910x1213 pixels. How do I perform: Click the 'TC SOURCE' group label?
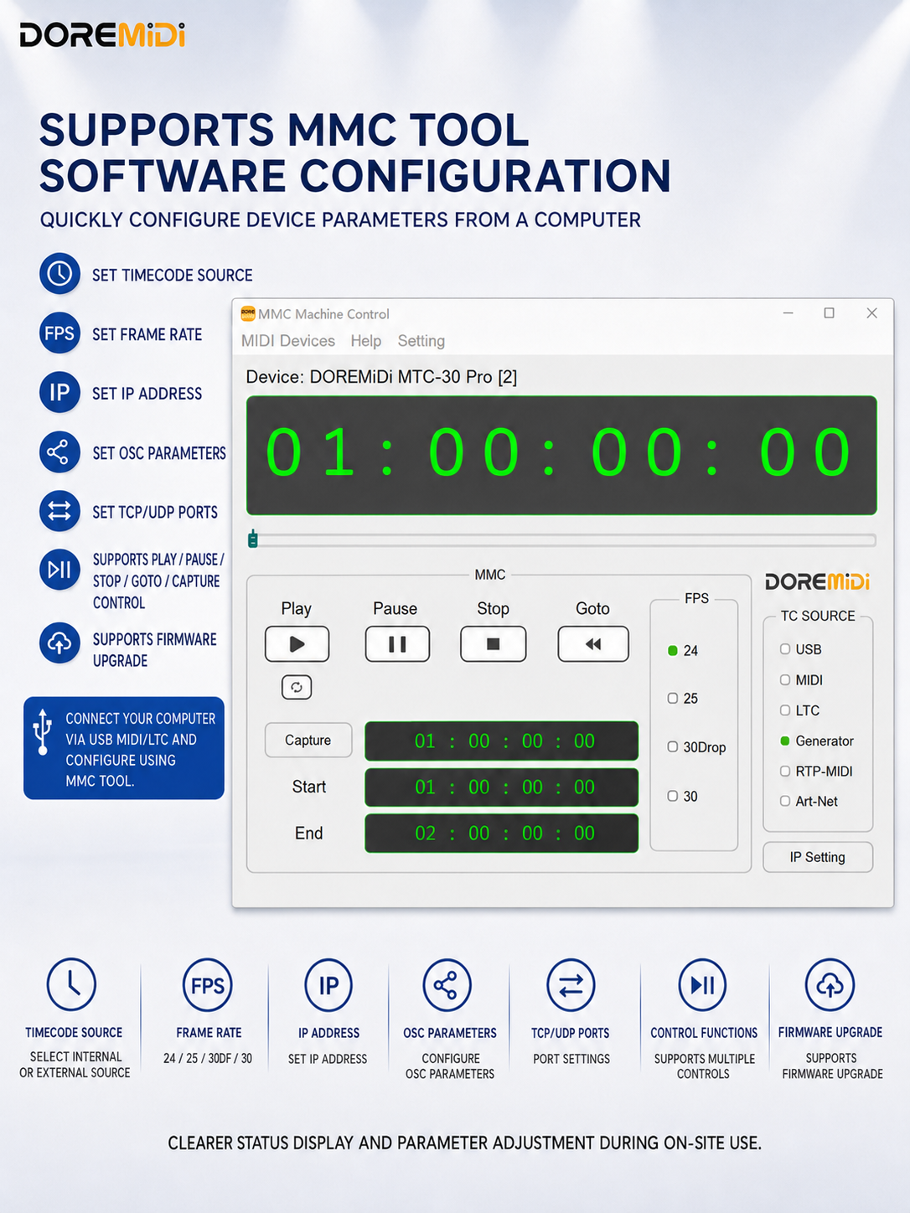[x=818, y=616]
